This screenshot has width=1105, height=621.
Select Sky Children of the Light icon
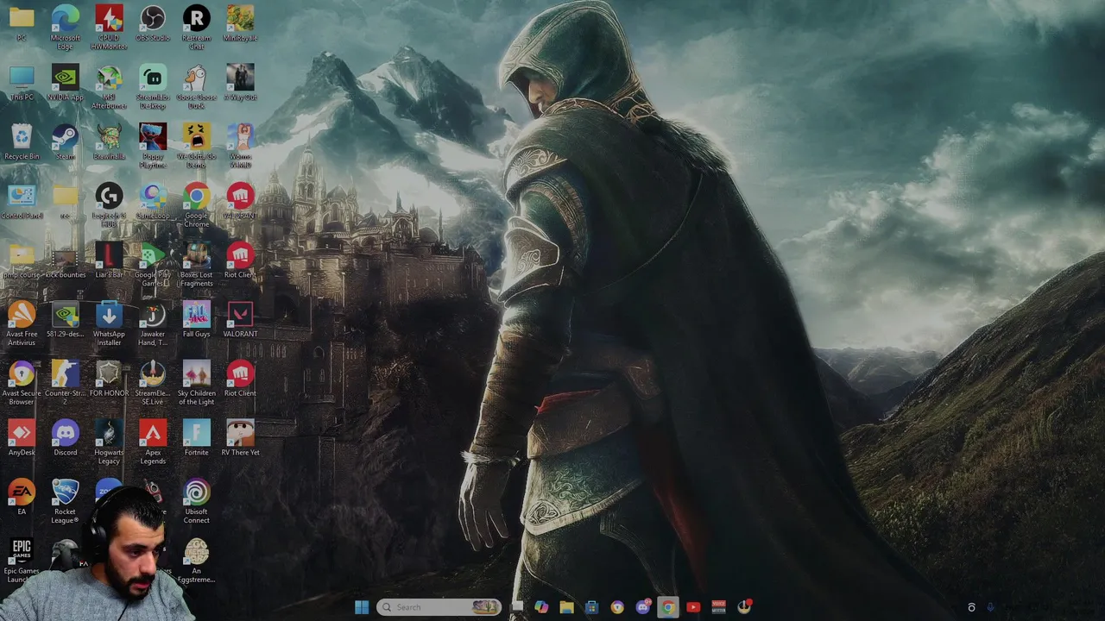pos(196,383)
